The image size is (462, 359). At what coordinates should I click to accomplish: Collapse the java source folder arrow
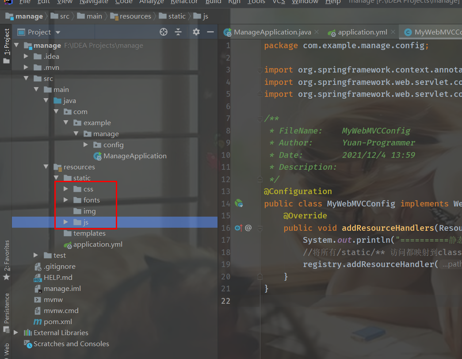pyautogui.click(x=46, y=100)
